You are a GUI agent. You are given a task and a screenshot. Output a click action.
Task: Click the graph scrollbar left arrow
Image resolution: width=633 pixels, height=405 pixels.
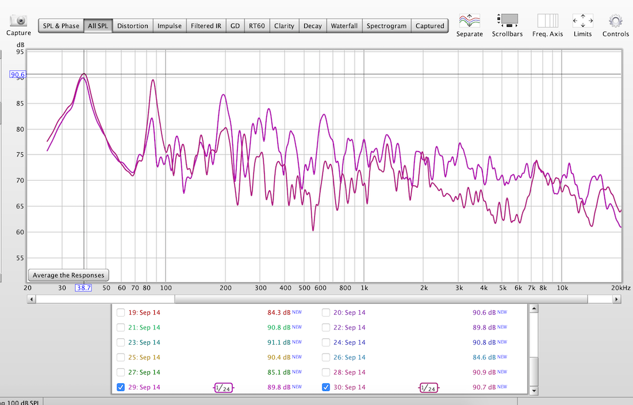tap(32, 299)
